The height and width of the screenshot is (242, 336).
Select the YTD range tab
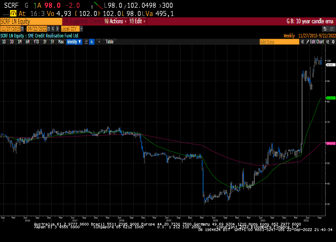(x=36, y=42)
